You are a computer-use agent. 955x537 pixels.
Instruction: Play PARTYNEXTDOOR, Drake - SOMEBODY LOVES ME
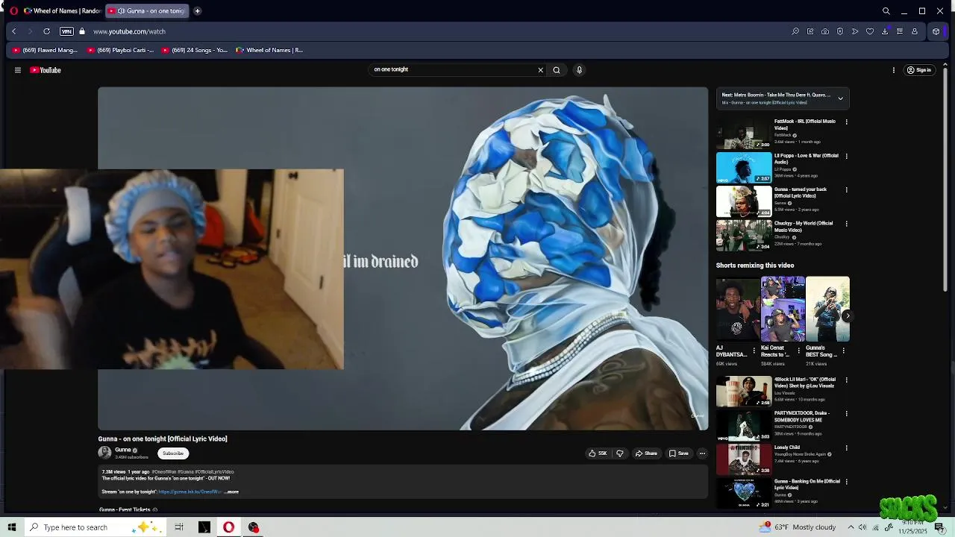point(744,426)
